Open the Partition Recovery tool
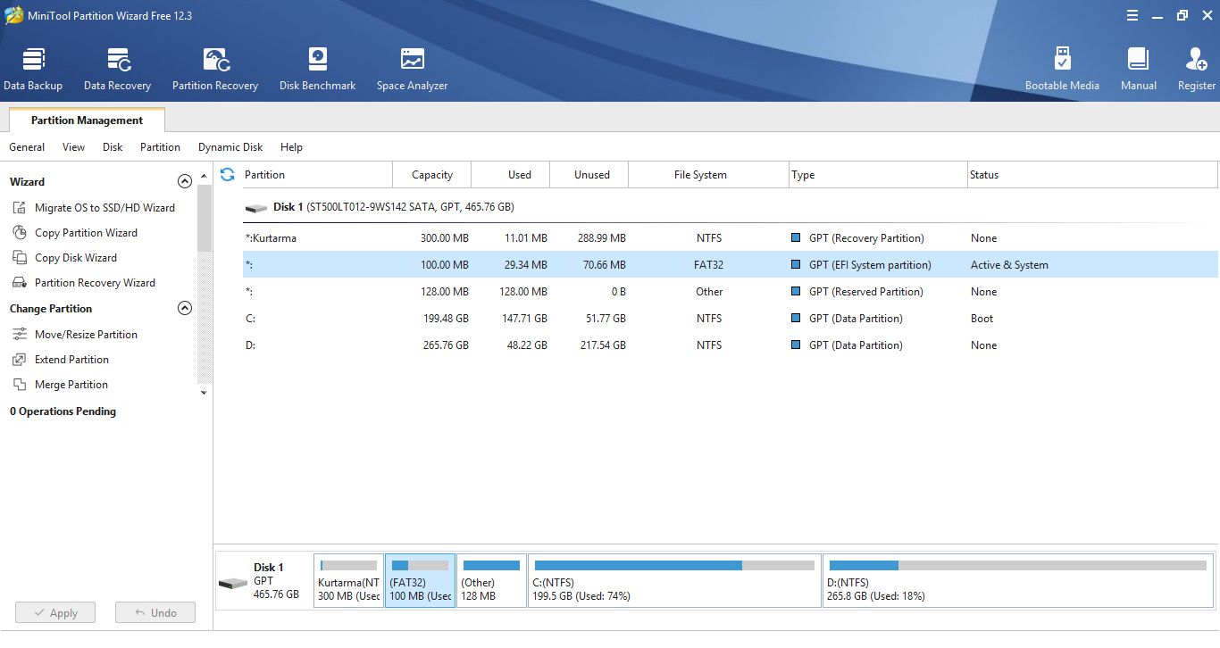1220x648 pixels. 215,69
